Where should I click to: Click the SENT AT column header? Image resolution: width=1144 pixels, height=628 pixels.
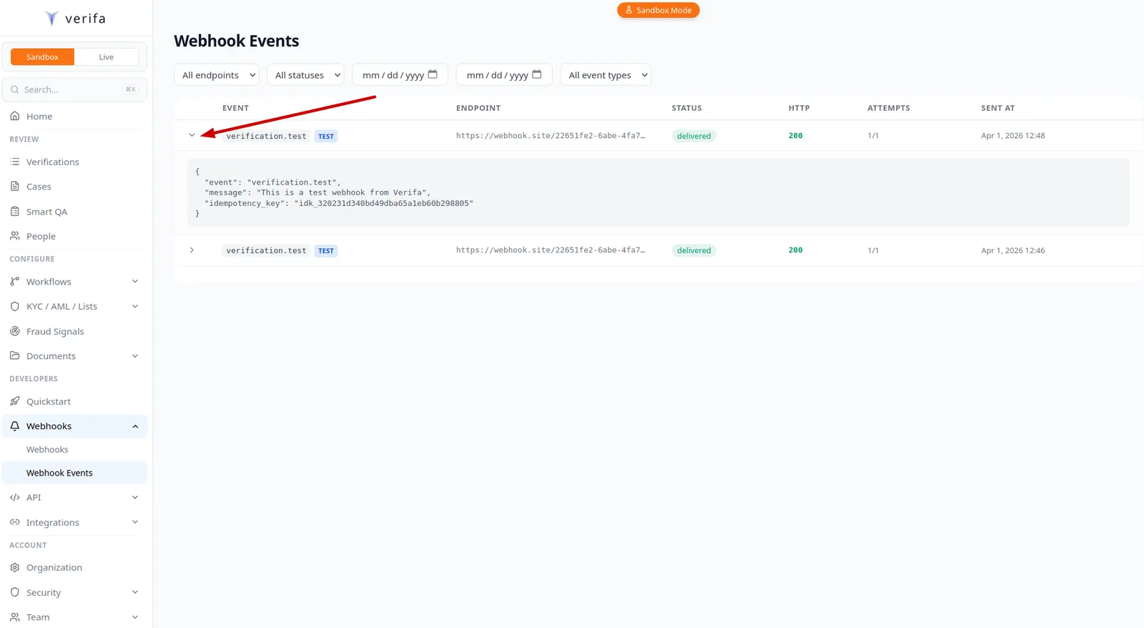coord(997,108)
